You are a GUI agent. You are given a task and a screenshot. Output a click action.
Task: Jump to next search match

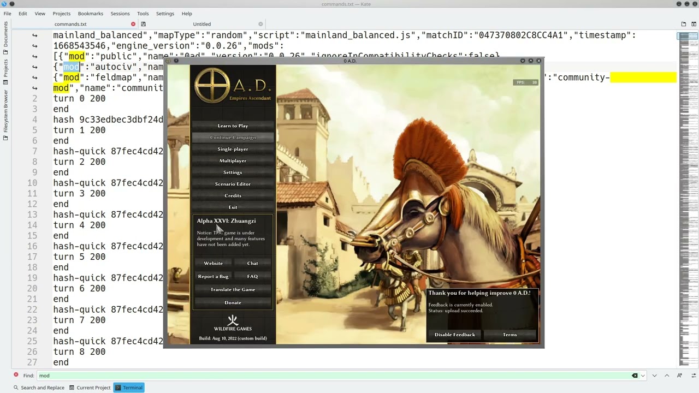tap(655, 376)
